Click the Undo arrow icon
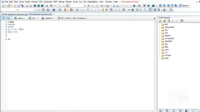 tap(51, 6)
